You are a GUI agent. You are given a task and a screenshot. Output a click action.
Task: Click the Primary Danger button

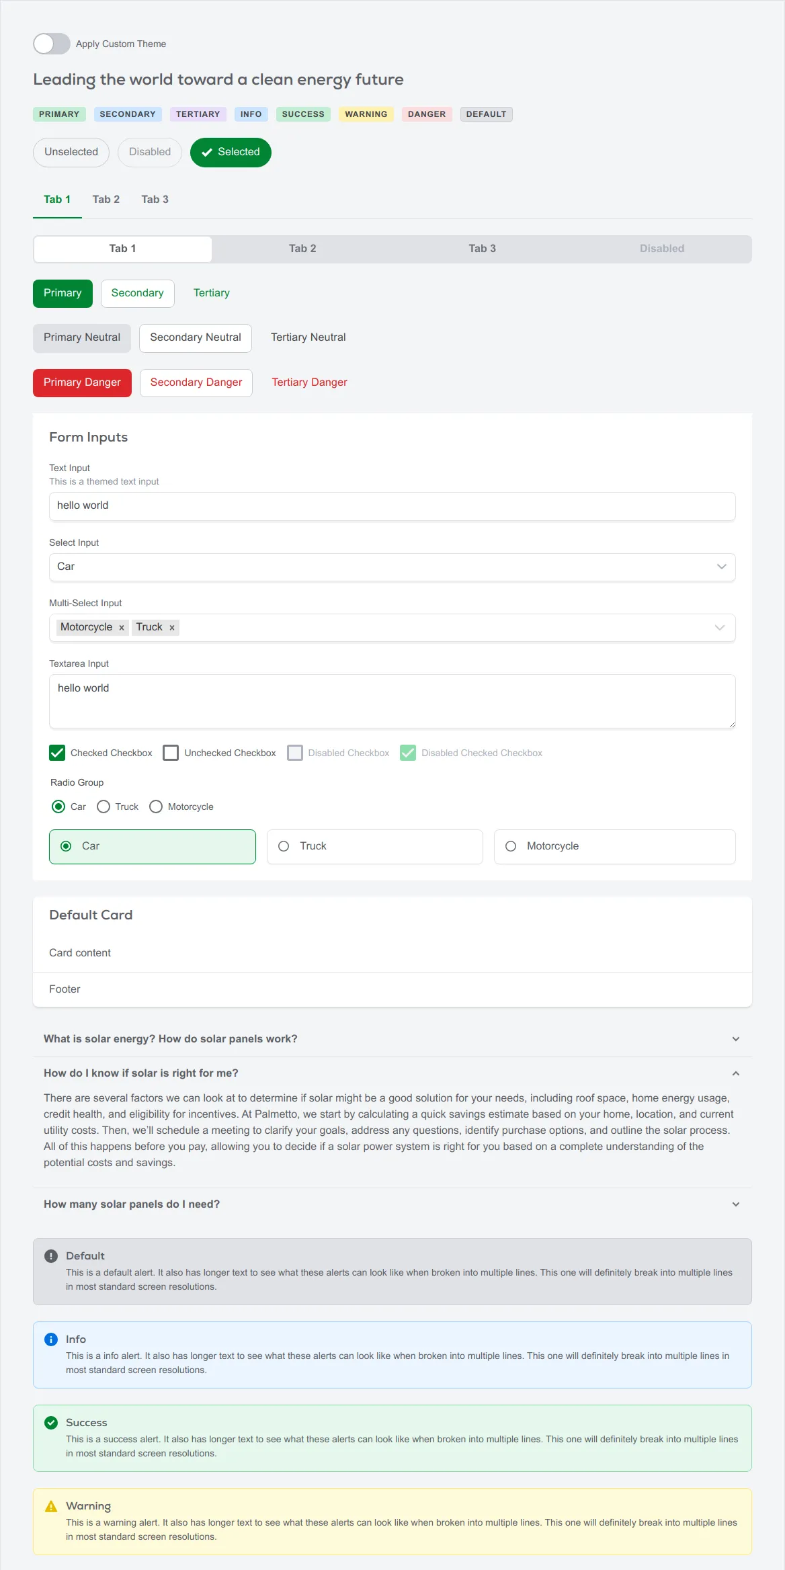click(82, 382)
